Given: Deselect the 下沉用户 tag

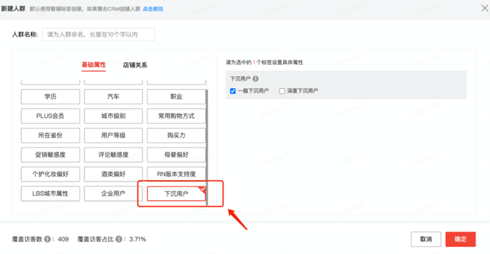Looking at the screenshot, I should [x=176, y=193].
